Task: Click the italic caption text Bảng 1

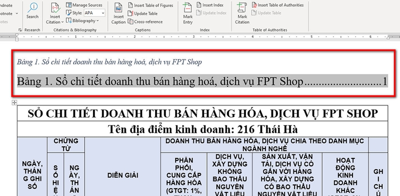Action: pyautogui.click(x=109, y=62)
